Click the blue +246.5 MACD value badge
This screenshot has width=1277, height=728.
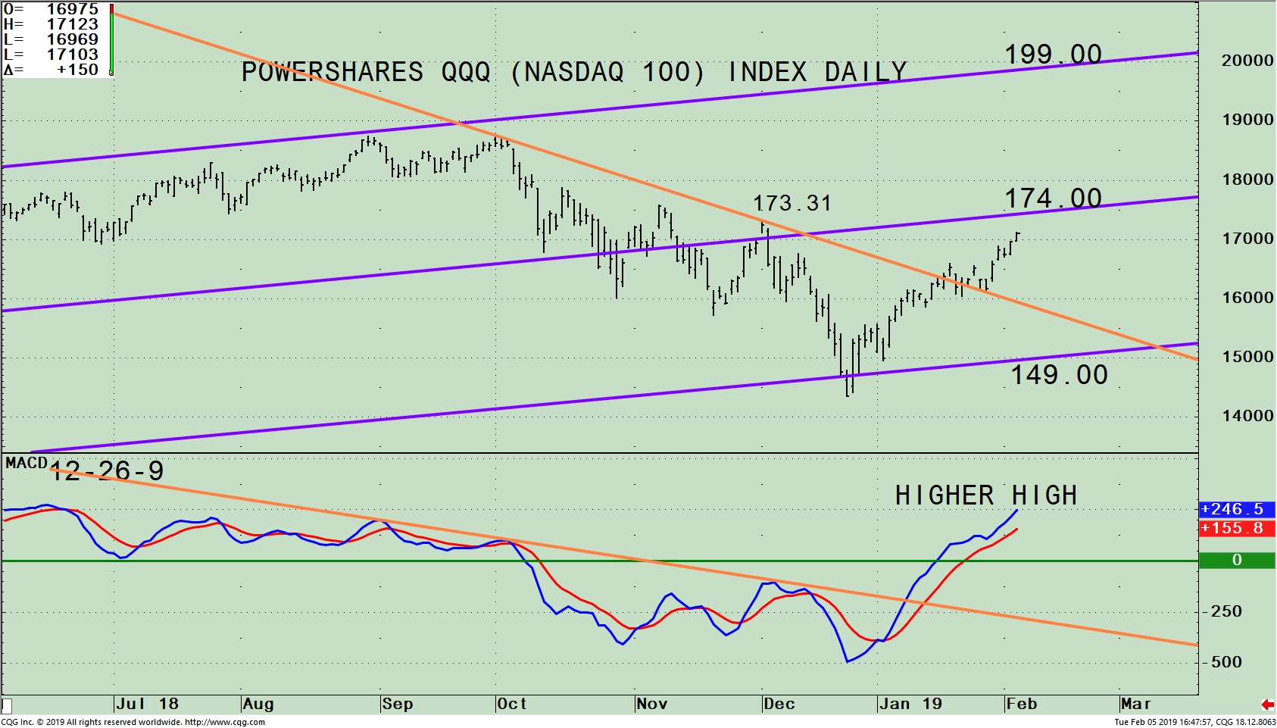(x=1237, y=509)
